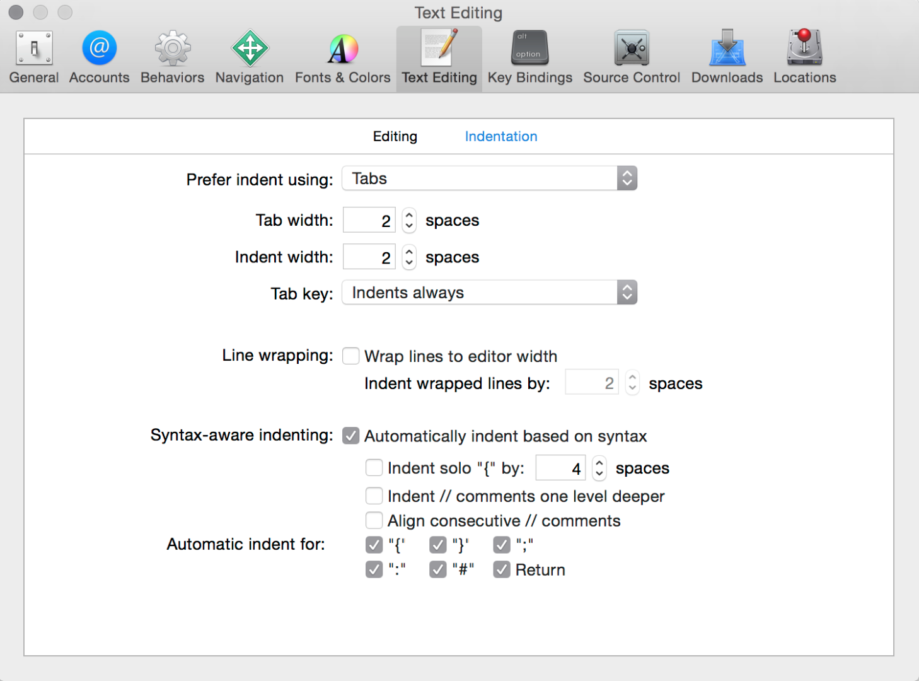The height and width of the screenshot is (681, 919).
Task: Toggle automatic indent for Return
Action: click(x=502, y=570)
